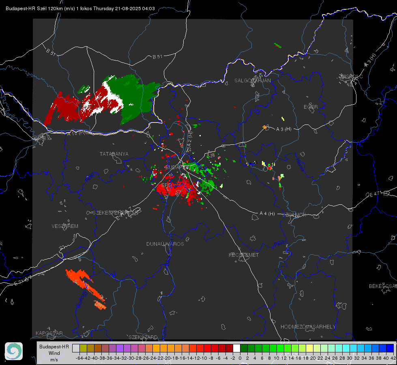Screen dimensions: 397x365
Task: Click the small green echo north of Salgótarján
Action: (x=278, y=45)
